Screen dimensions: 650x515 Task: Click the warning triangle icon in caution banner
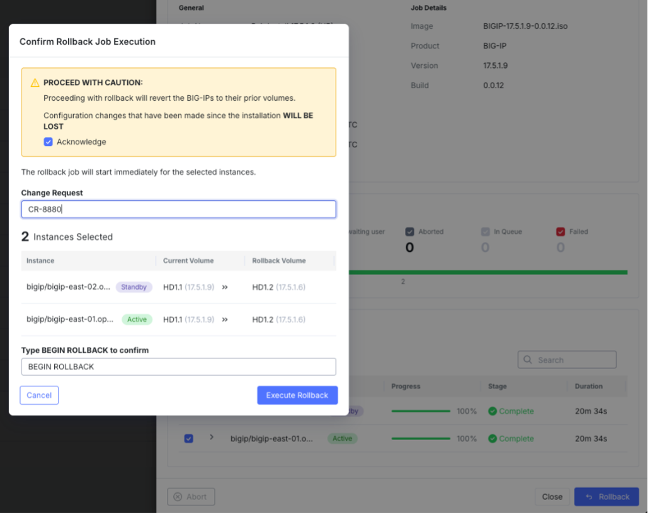pyautogui.click(x=35, y=83)
